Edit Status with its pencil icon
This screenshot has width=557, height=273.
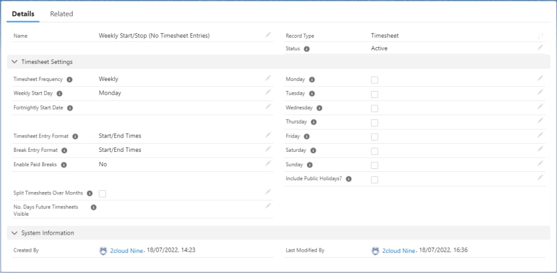[x=540, y=47]
